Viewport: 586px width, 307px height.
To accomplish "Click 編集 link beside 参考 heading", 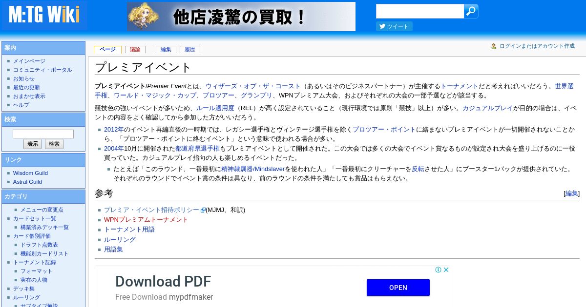I will point(571,193).
